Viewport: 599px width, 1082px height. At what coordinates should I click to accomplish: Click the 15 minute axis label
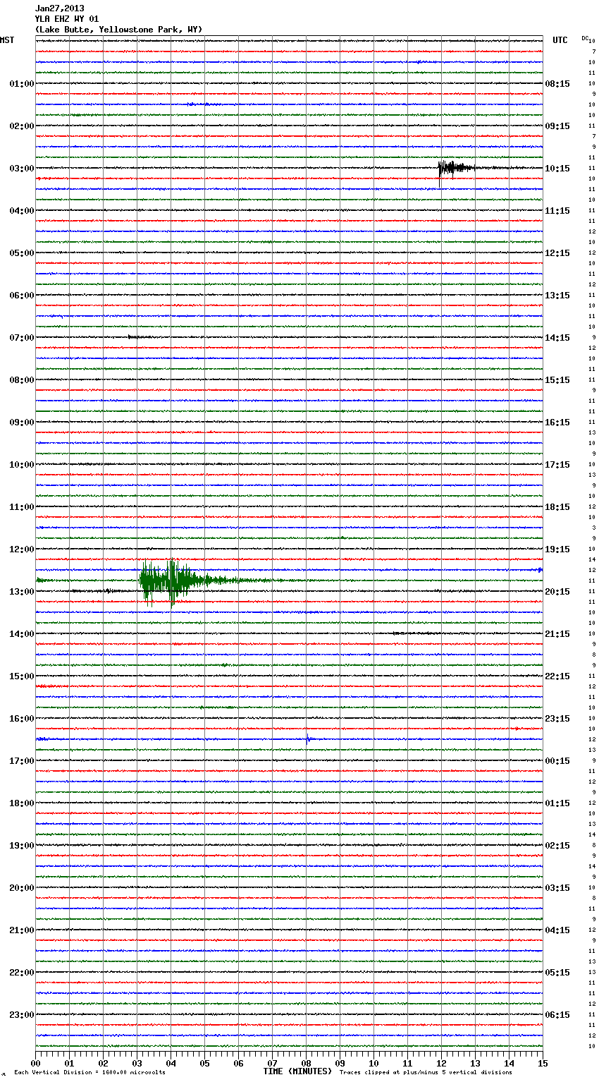click(x=543, y=1064)
